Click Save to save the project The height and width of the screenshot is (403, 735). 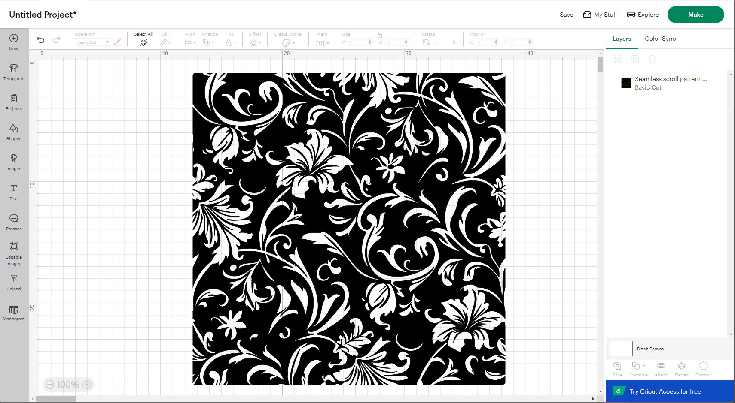pyautogui.click(x=567, y=14)
